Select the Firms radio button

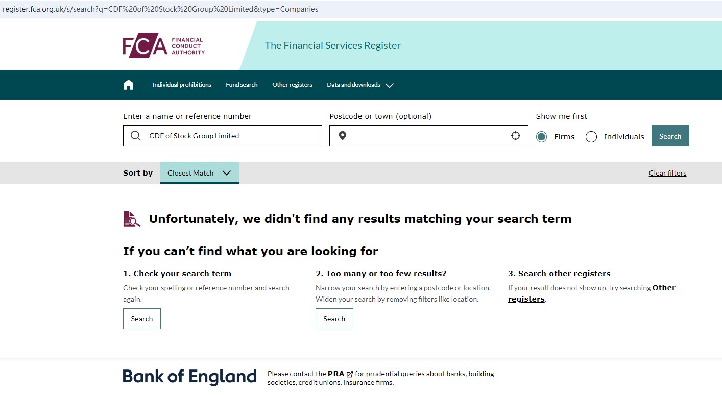pyautogui.click(x=542, y=137)
